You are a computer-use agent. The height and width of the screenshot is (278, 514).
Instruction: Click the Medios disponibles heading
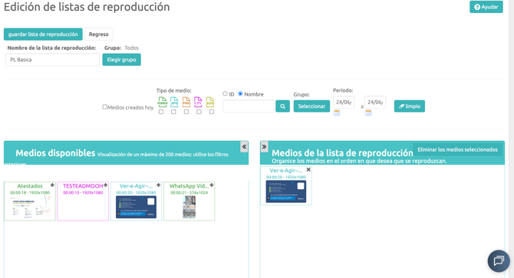[55, 153]
